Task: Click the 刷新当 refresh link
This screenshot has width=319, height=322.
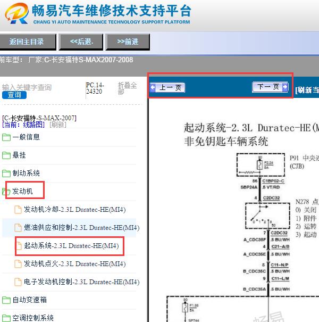Action: point(307,90)
